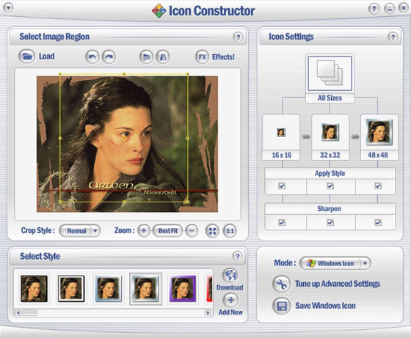Click the Download label
Image resolution: width=411 pixels, height=338 pixels.
(x=230, y=287)
